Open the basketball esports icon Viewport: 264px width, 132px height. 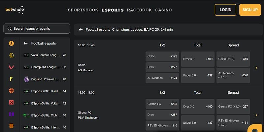click(x=12, y=90)
